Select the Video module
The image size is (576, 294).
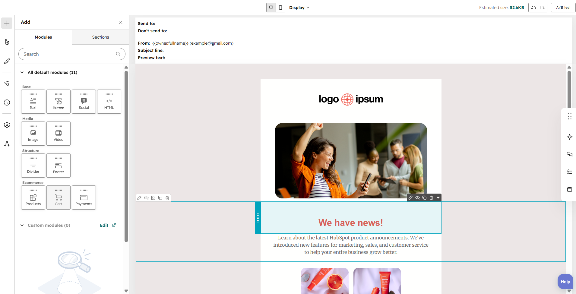[59, 134]
